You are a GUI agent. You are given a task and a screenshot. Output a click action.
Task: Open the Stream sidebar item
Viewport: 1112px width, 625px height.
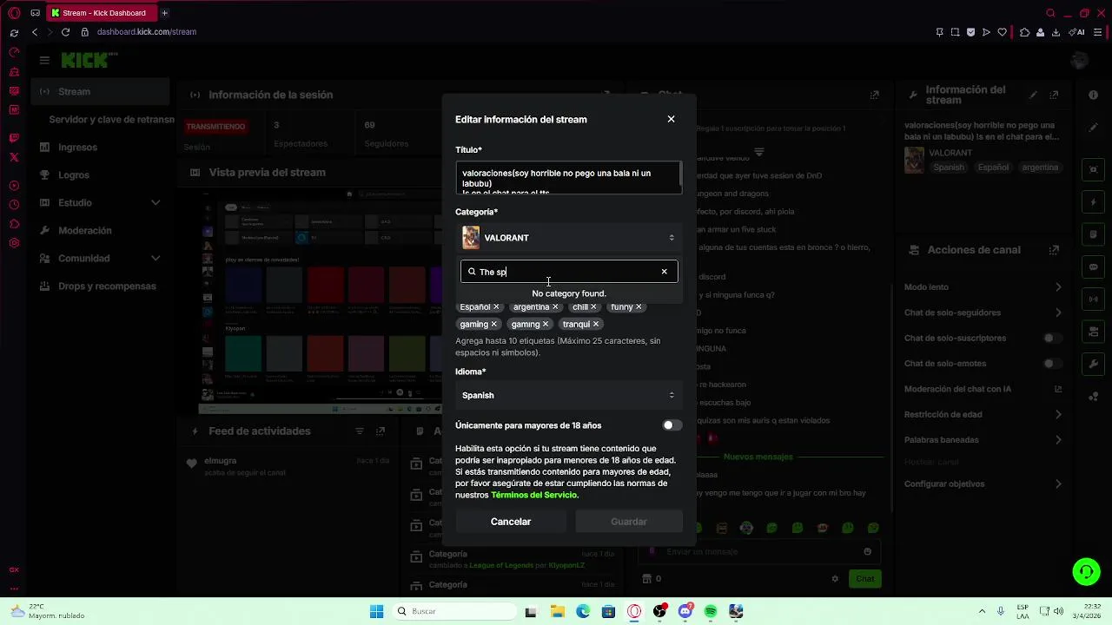click(101, 91)
